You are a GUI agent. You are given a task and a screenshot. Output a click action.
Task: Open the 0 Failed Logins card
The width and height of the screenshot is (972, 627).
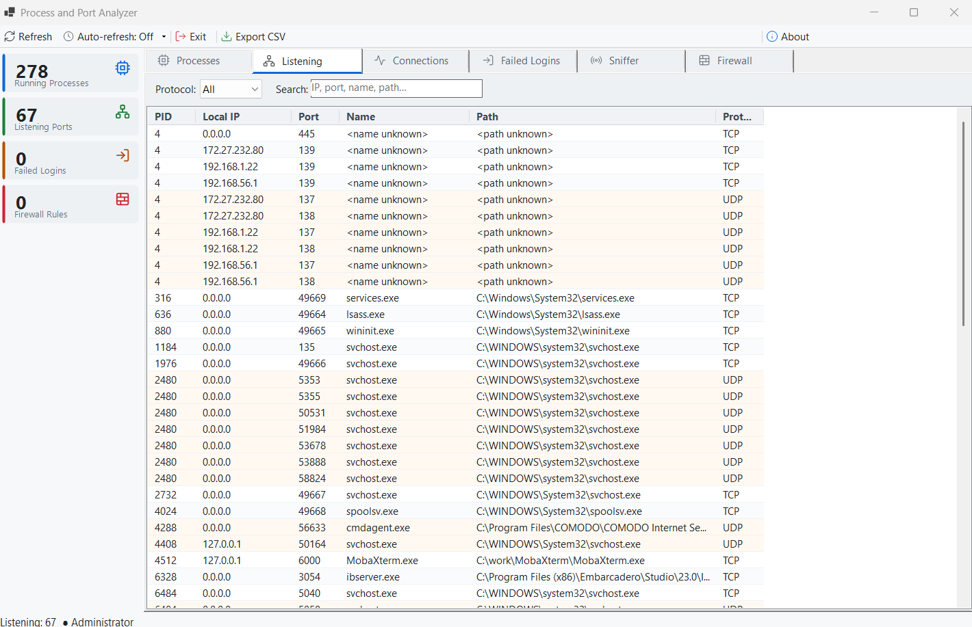click(71, 160)
